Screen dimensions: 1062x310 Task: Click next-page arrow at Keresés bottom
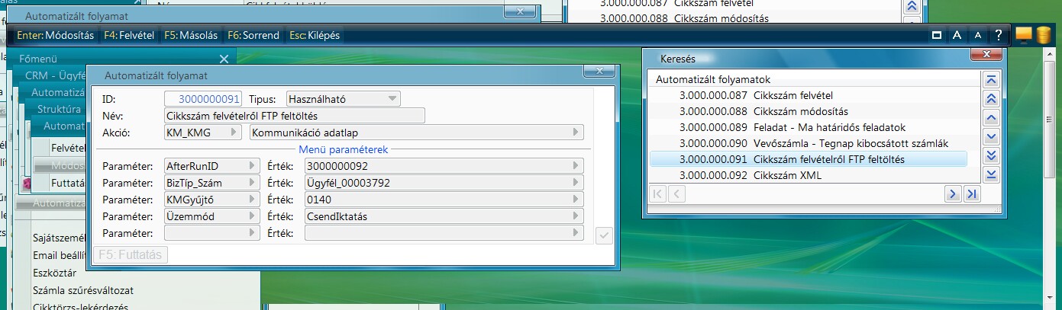(952, 194)
